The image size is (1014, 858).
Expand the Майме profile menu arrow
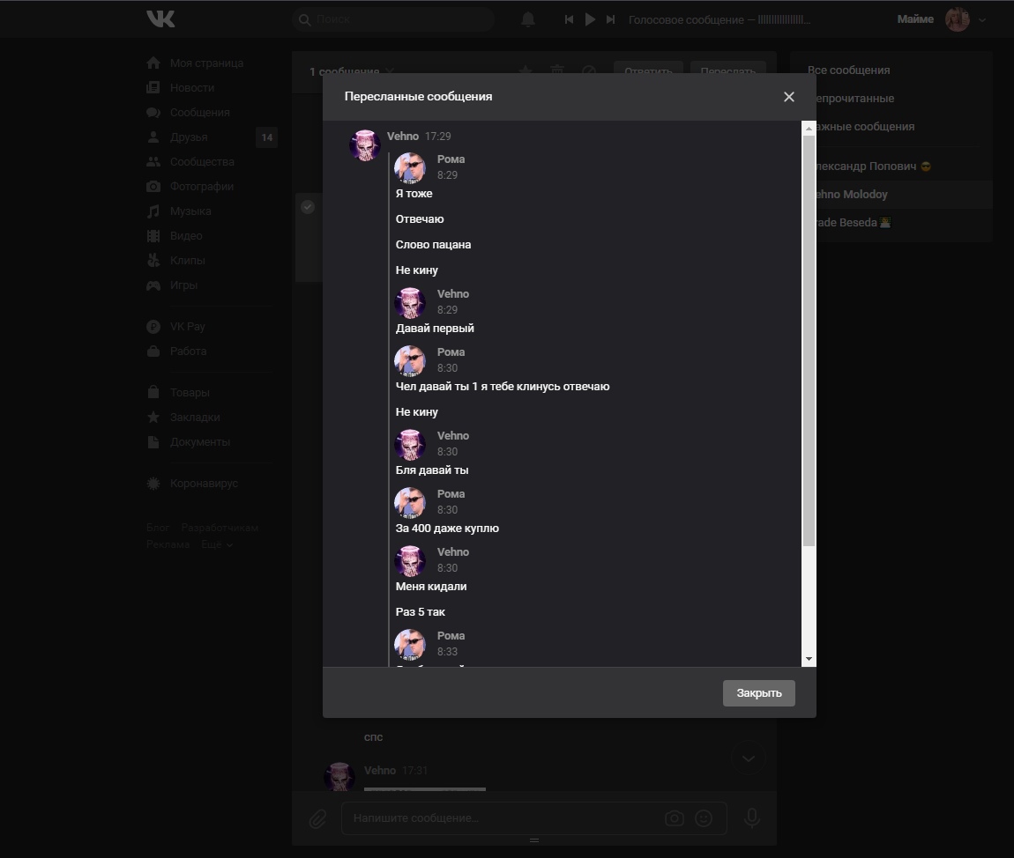coord(982,20)
